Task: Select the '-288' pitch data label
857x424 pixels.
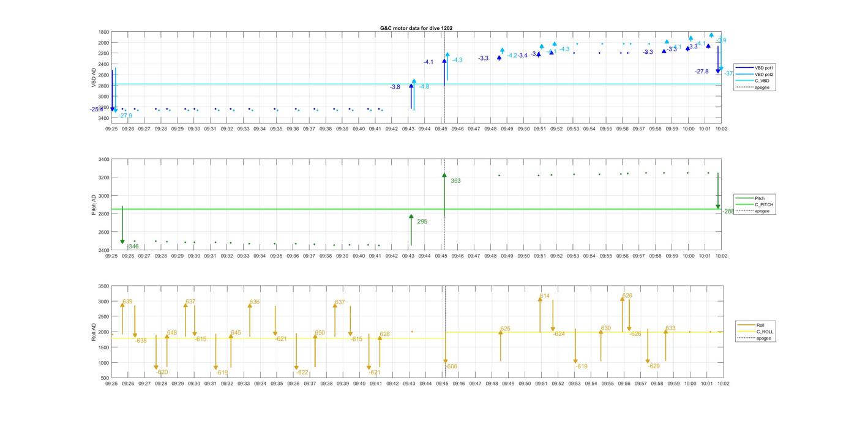Action: tap(728, 211)
